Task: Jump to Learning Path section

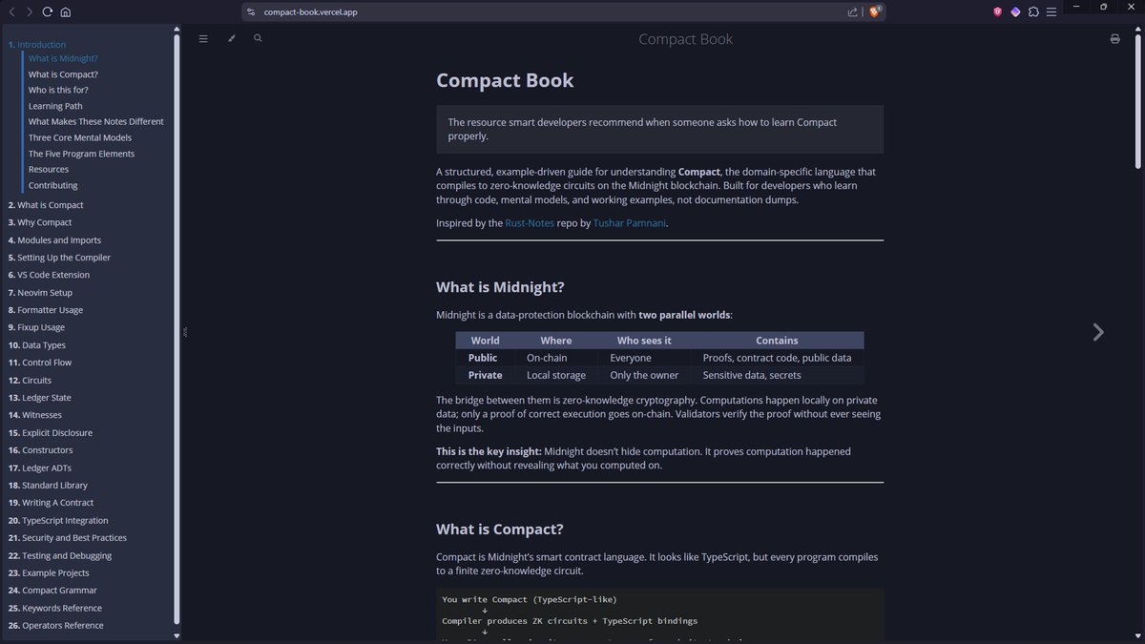Action: (55, 106)
